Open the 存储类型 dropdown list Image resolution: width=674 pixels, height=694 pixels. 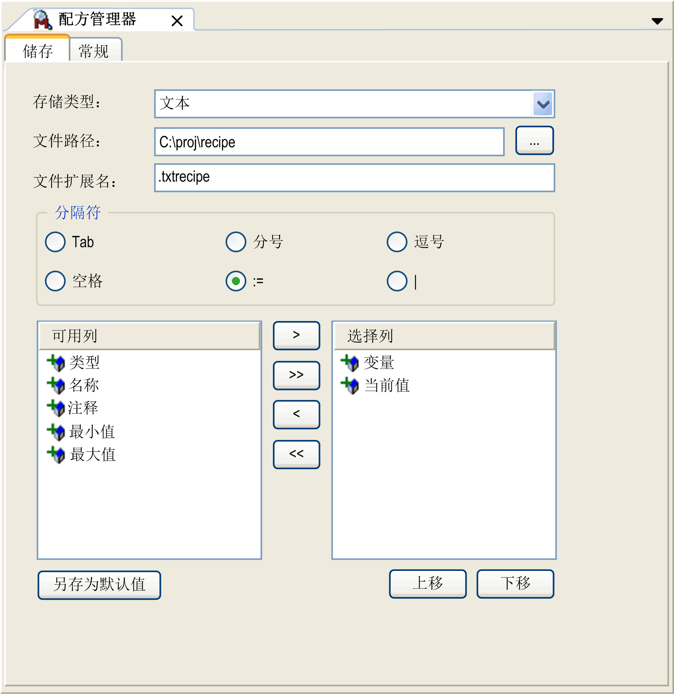click(542, 104)
